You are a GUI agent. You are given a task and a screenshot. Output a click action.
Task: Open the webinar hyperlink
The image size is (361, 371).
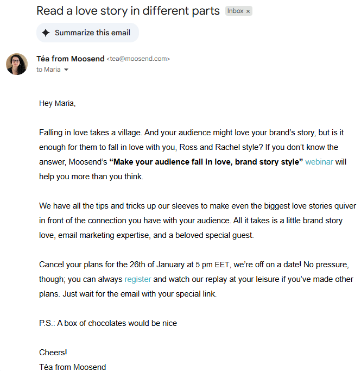pyautogui.click(x=319, y=162)
